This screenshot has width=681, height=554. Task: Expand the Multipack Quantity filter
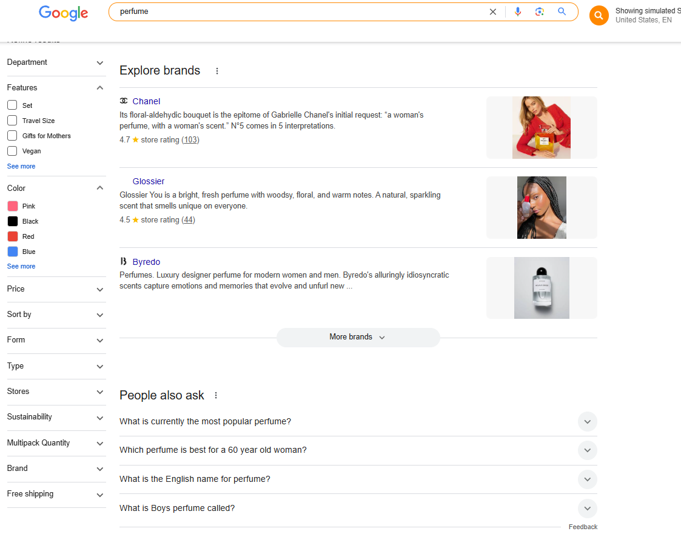pyautogui.click(x=56, y=443)
